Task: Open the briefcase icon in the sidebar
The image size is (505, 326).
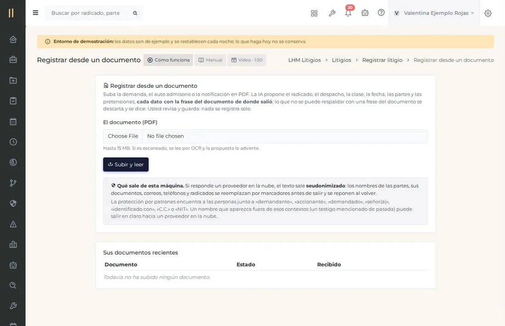Action: click(13, 60)
